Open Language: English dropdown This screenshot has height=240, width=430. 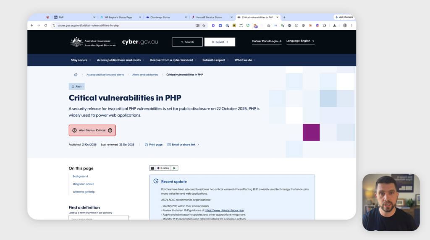tap(300, 41)
